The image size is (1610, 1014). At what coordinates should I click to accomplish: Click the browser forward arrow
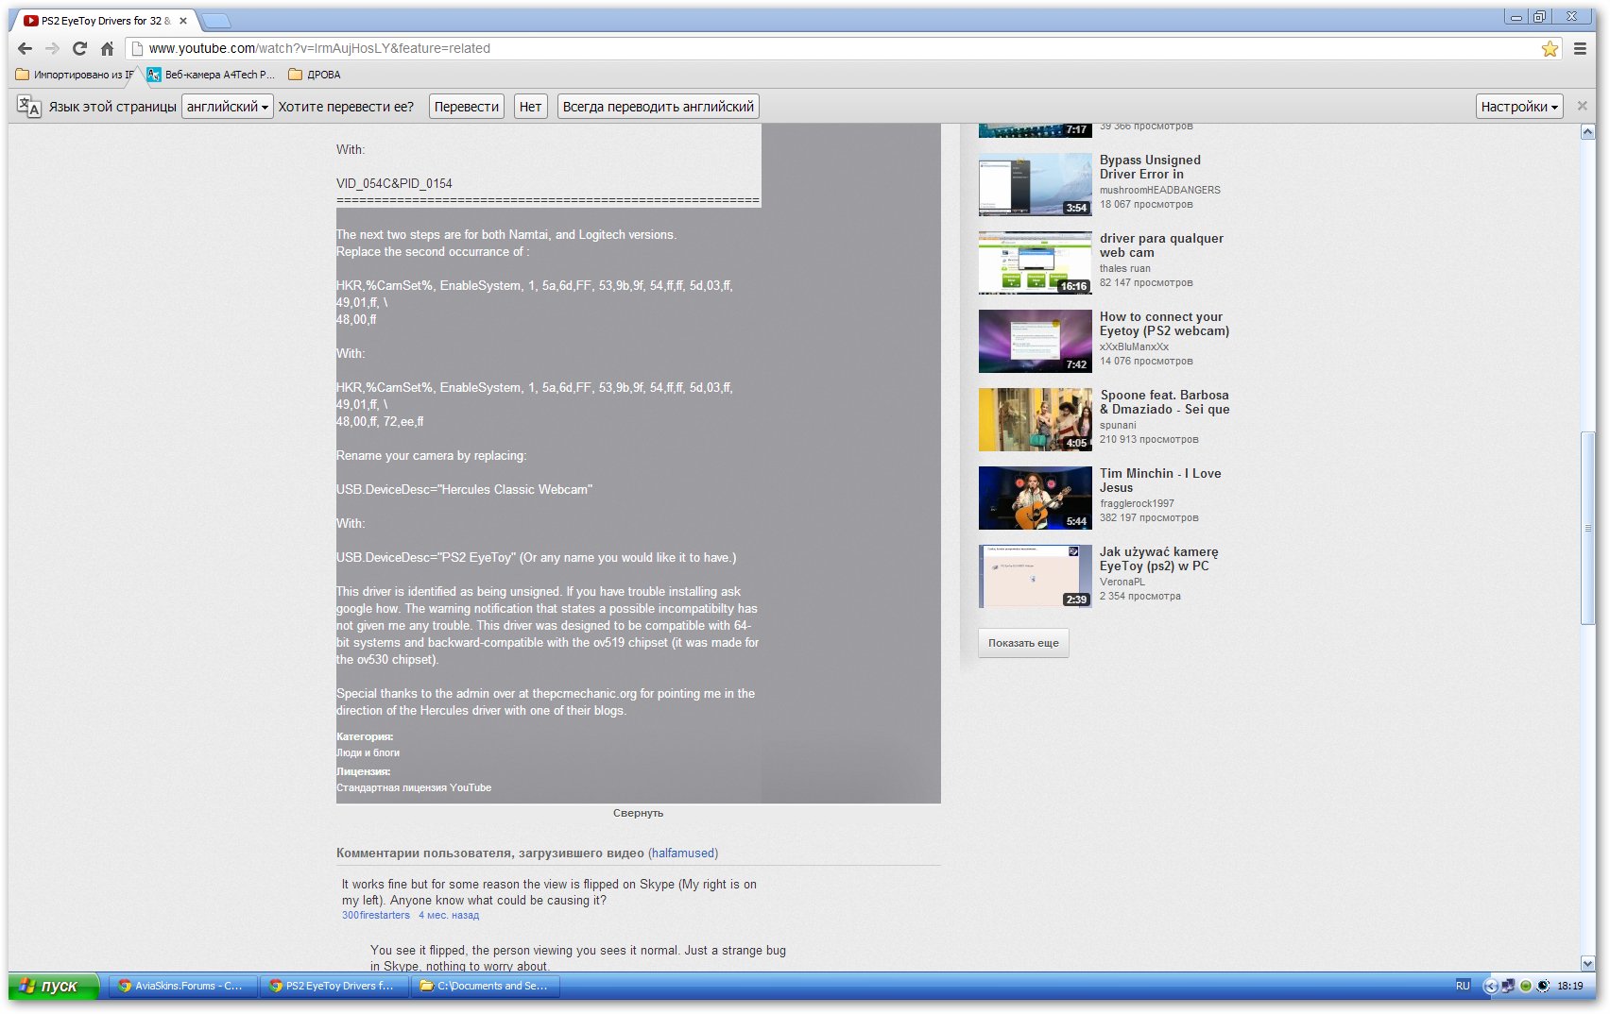click(x=53, y=48)
